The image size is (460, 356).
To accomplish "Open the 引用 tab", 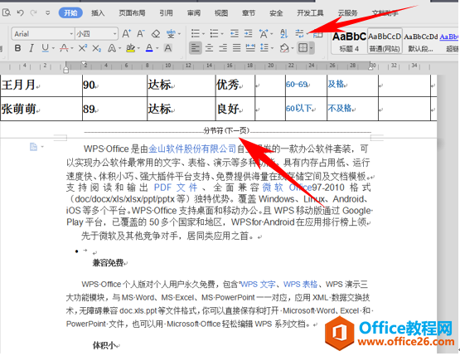I will pyautogui.click(x=166, y=13).
